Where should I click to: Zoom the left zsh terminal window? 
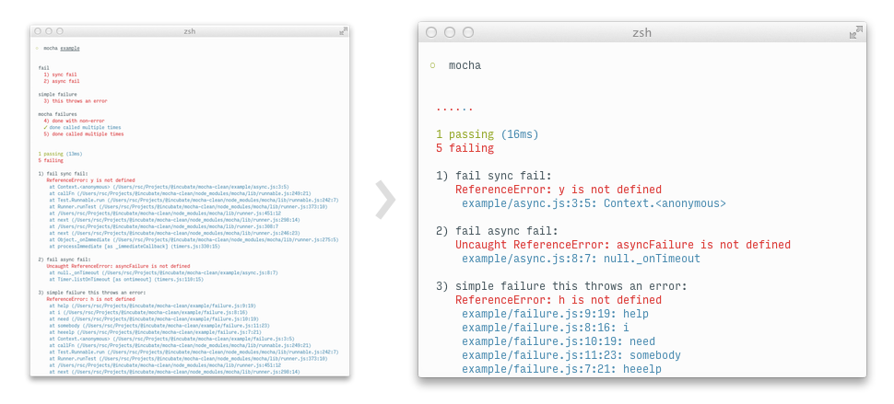[60, 31]
